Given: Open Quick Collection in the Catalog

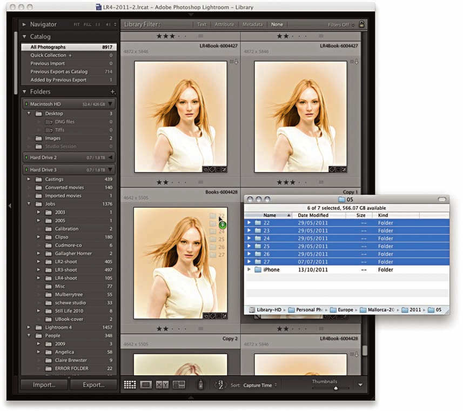Looking at the screenshot, I should tap(69, 55).
